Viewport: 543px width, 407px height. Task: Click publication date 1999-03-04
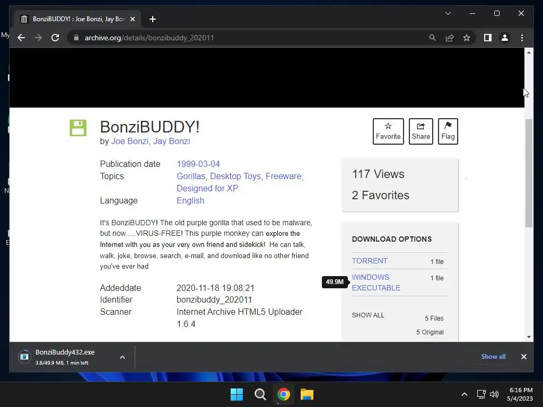point(198,164)
